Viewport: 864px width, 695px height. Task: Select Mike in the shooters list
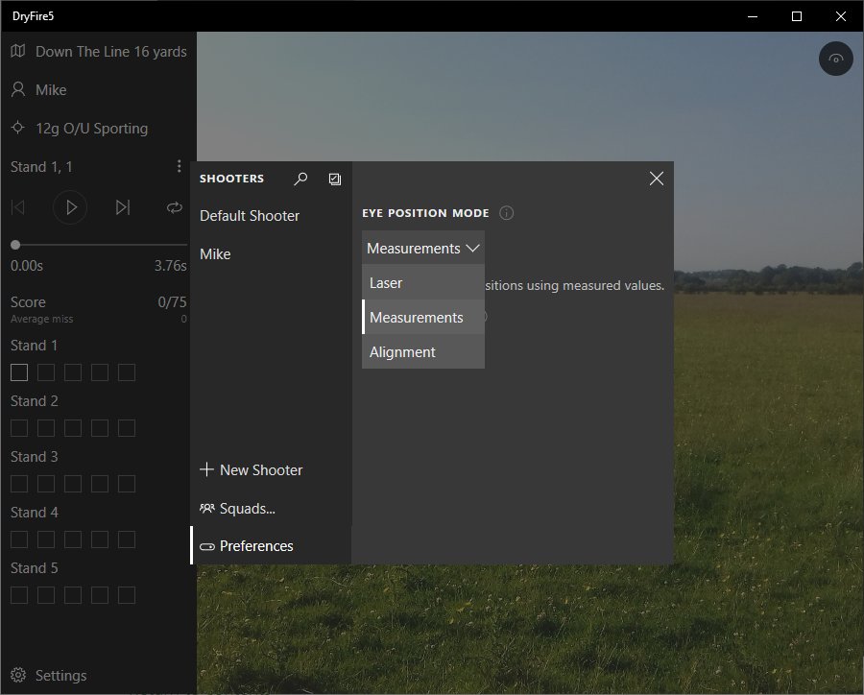point(215,254)
